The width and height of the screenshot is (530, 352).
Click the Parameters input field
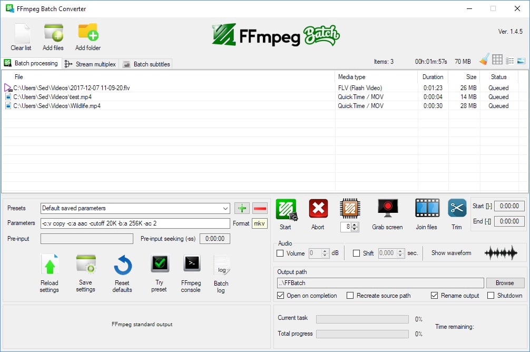[135, 223]
